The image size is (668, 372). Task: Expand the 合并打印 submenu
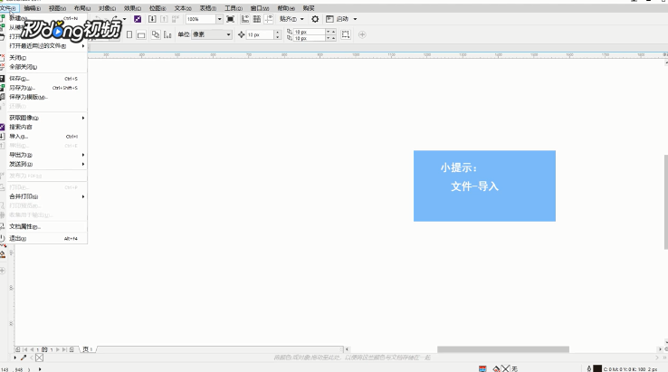(43, 196)
